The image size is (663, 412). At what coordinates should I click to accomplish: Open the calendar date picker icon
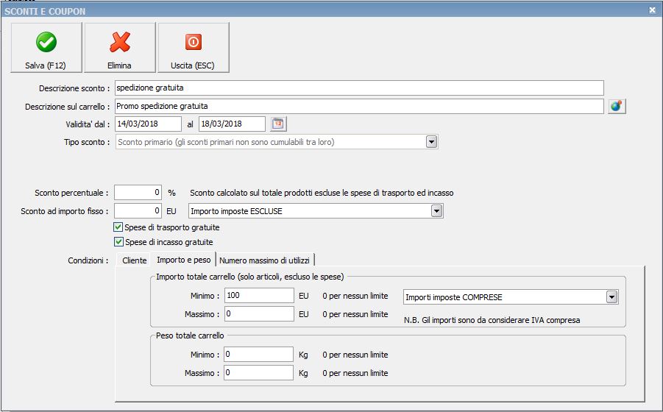point(278,124)
